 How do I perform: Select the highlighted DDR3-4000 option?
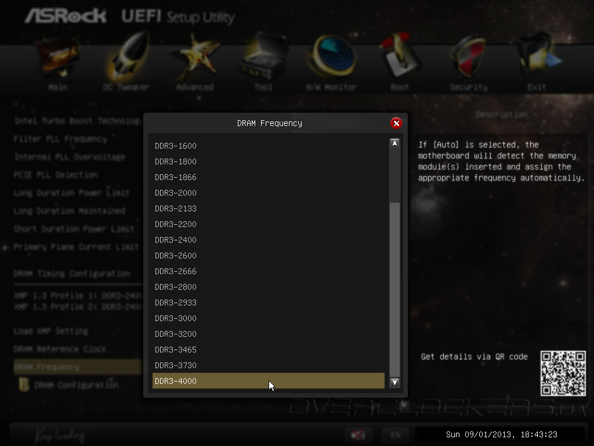pyautogui.click(x=268, y=381)
